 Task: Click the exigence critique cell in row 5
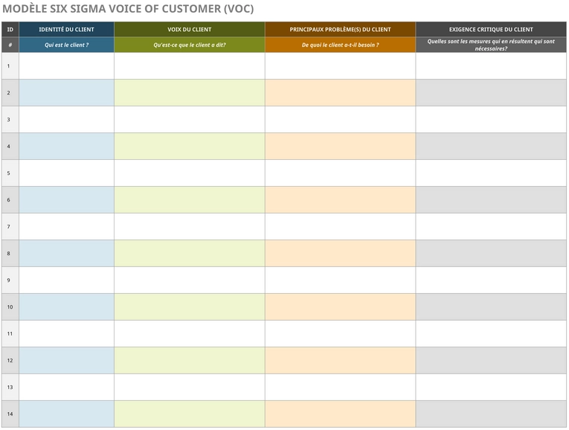(491, 173)
